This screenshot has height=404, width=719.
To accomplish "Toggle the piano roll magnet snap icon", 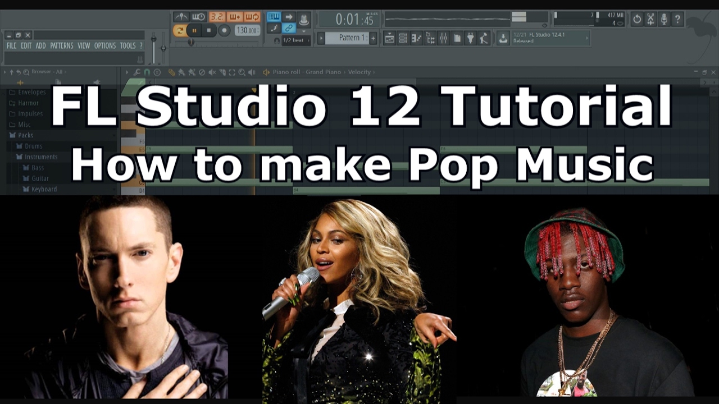I will click(x=147, y=72).
